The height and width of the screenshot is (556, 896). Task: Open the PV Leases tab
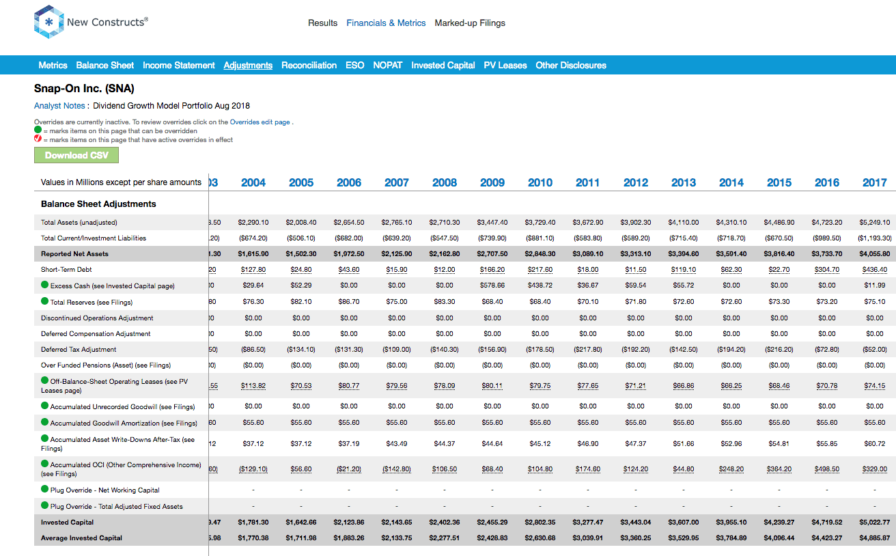click(x=505, y=66)
